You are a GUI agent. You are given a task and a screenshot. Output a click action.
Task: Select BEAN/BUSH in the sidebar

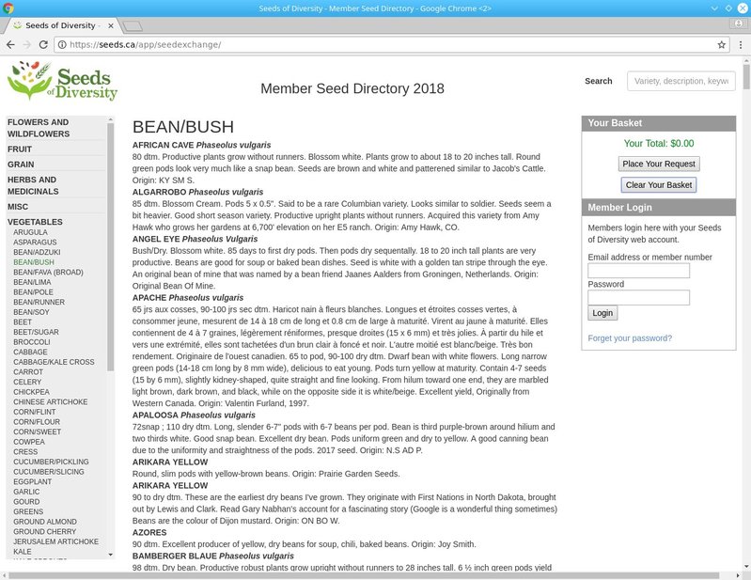(34, 262)
